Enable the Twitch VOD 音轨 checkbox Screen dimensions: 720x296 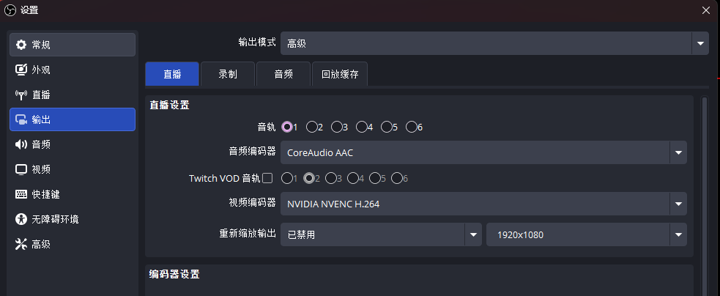[x=267, y=178]
